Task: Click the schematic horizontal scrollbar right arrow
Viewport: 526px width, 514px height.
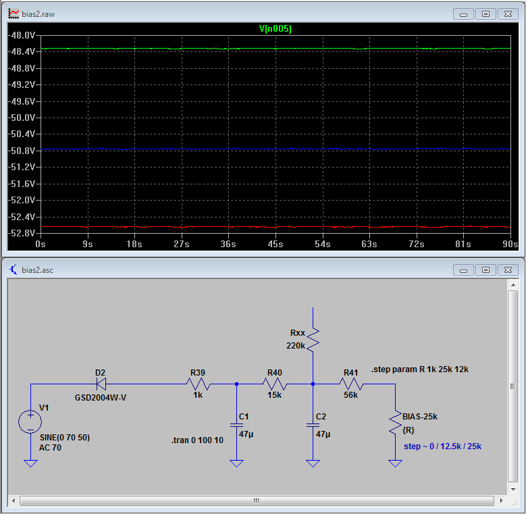Action: tap(501, 501)
